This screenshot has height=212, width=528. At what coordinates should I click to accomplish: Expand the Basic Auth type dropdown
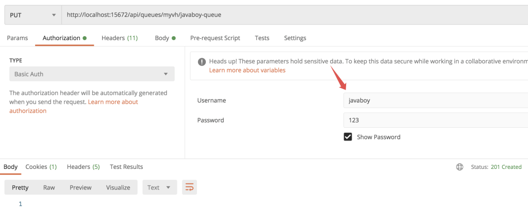[92, 74]
